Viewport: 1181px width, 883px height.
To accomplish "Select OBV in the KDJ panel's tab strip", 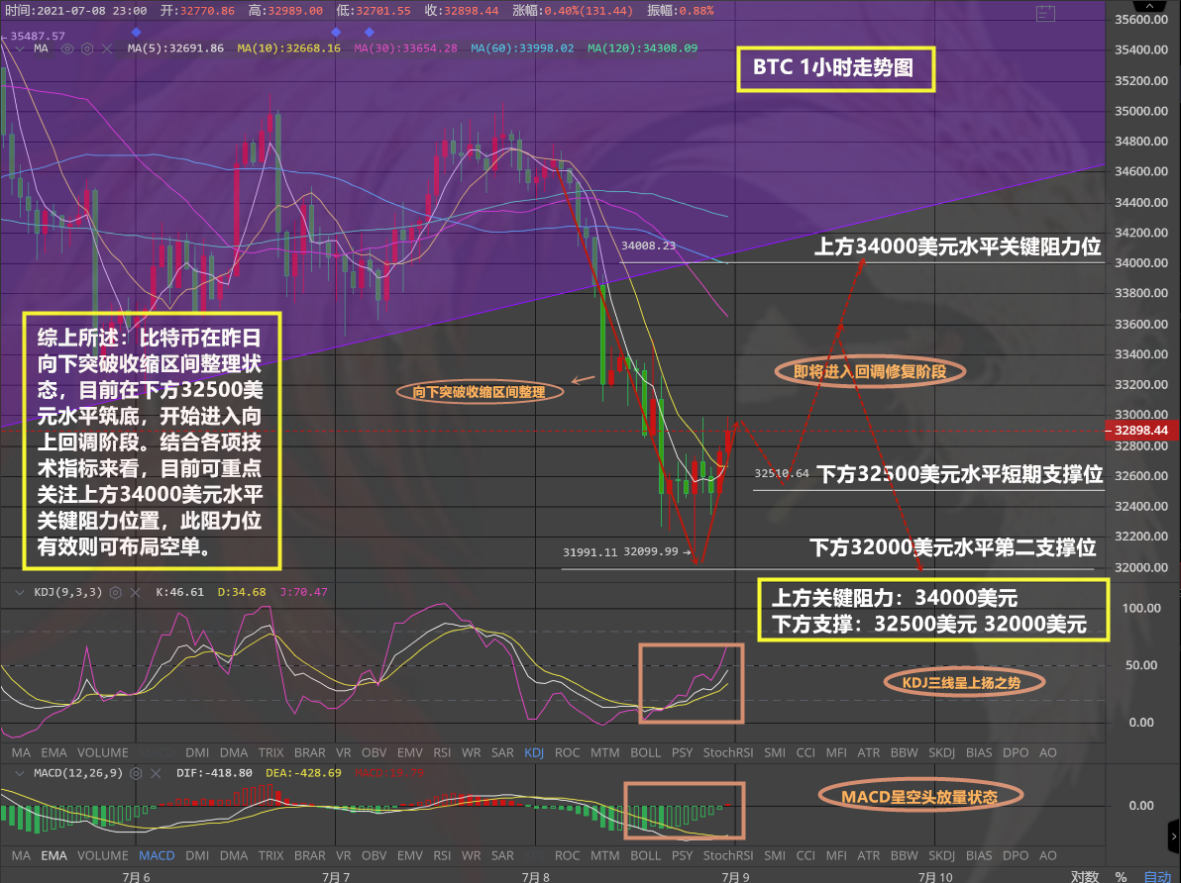I will pyautogui.click(x=375, y=752).
